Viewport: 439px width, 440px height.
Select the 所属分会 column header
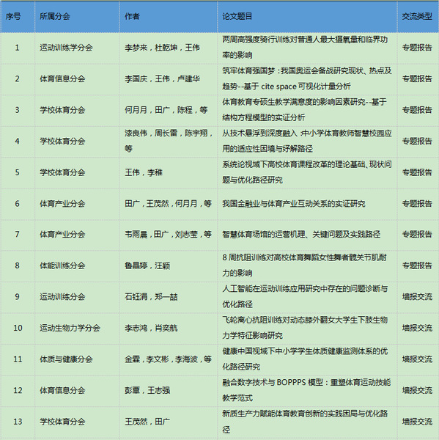tap(55, 16)
